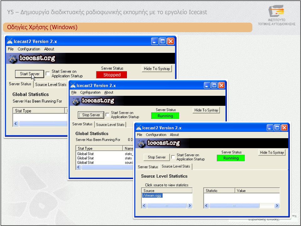Open File menu in the middle Icecast2 window
This screenshot has height=226, width=301.
(74, 92)
